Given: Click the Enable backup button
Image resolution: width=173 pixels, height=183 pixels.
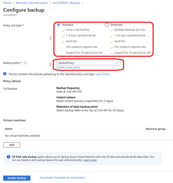Looking at the screenshot, I should 17,178.
